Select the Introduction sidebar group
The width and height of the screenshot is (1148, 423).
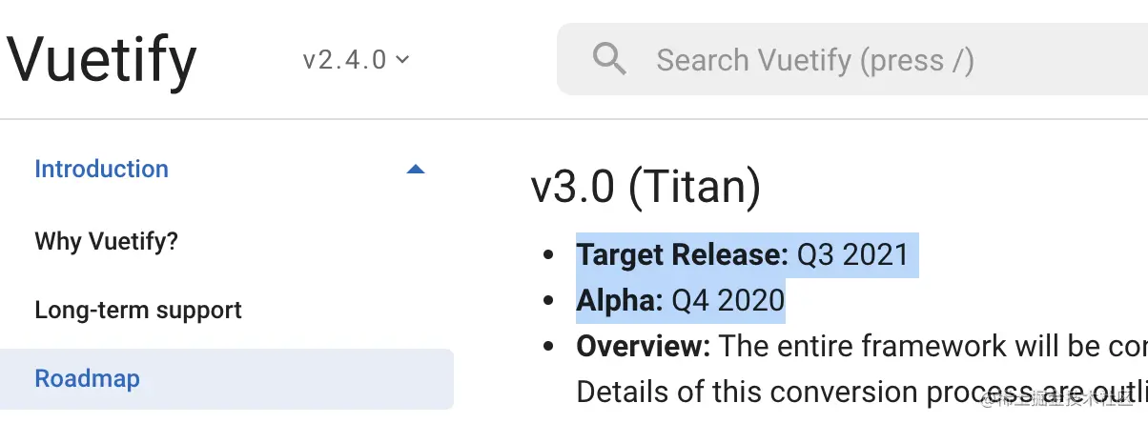tap(101, 170)
